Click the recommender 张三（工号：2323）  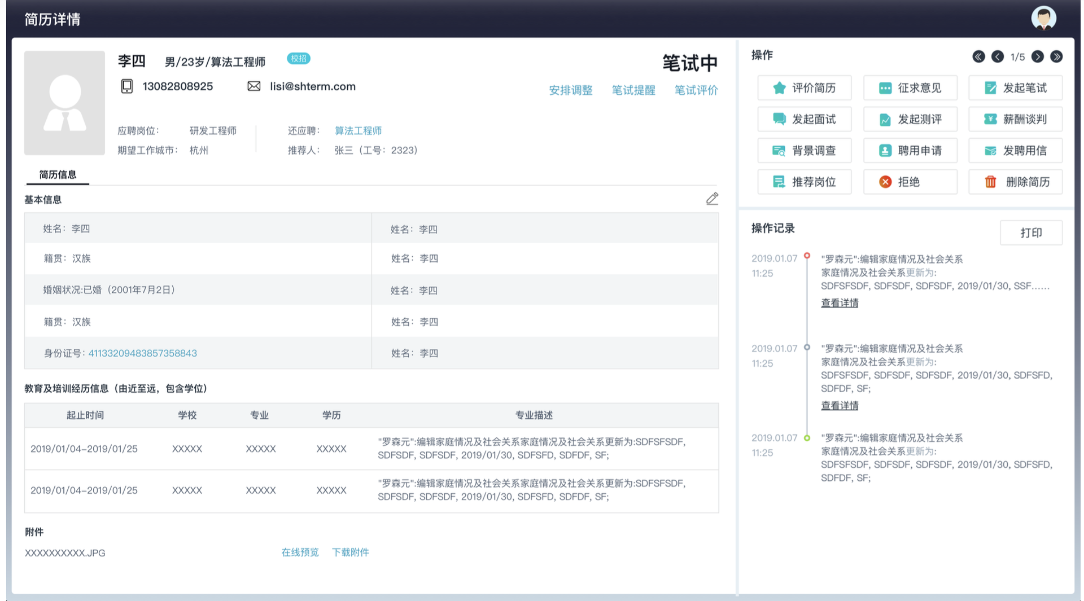tap(377, 151)
